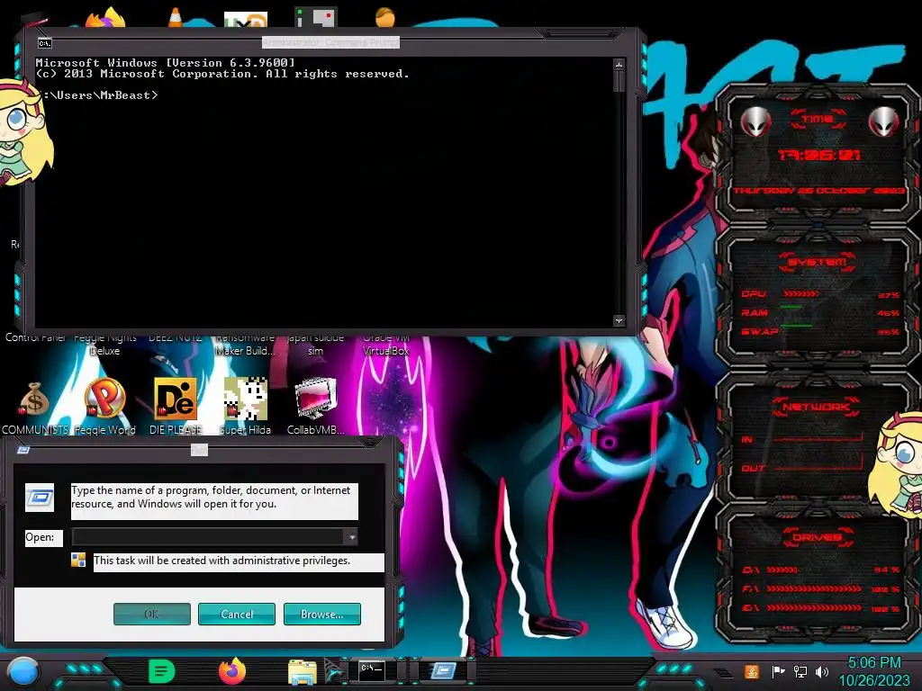Click the 2013 Microsoft Corporation copyright line

tap(222, 74)
